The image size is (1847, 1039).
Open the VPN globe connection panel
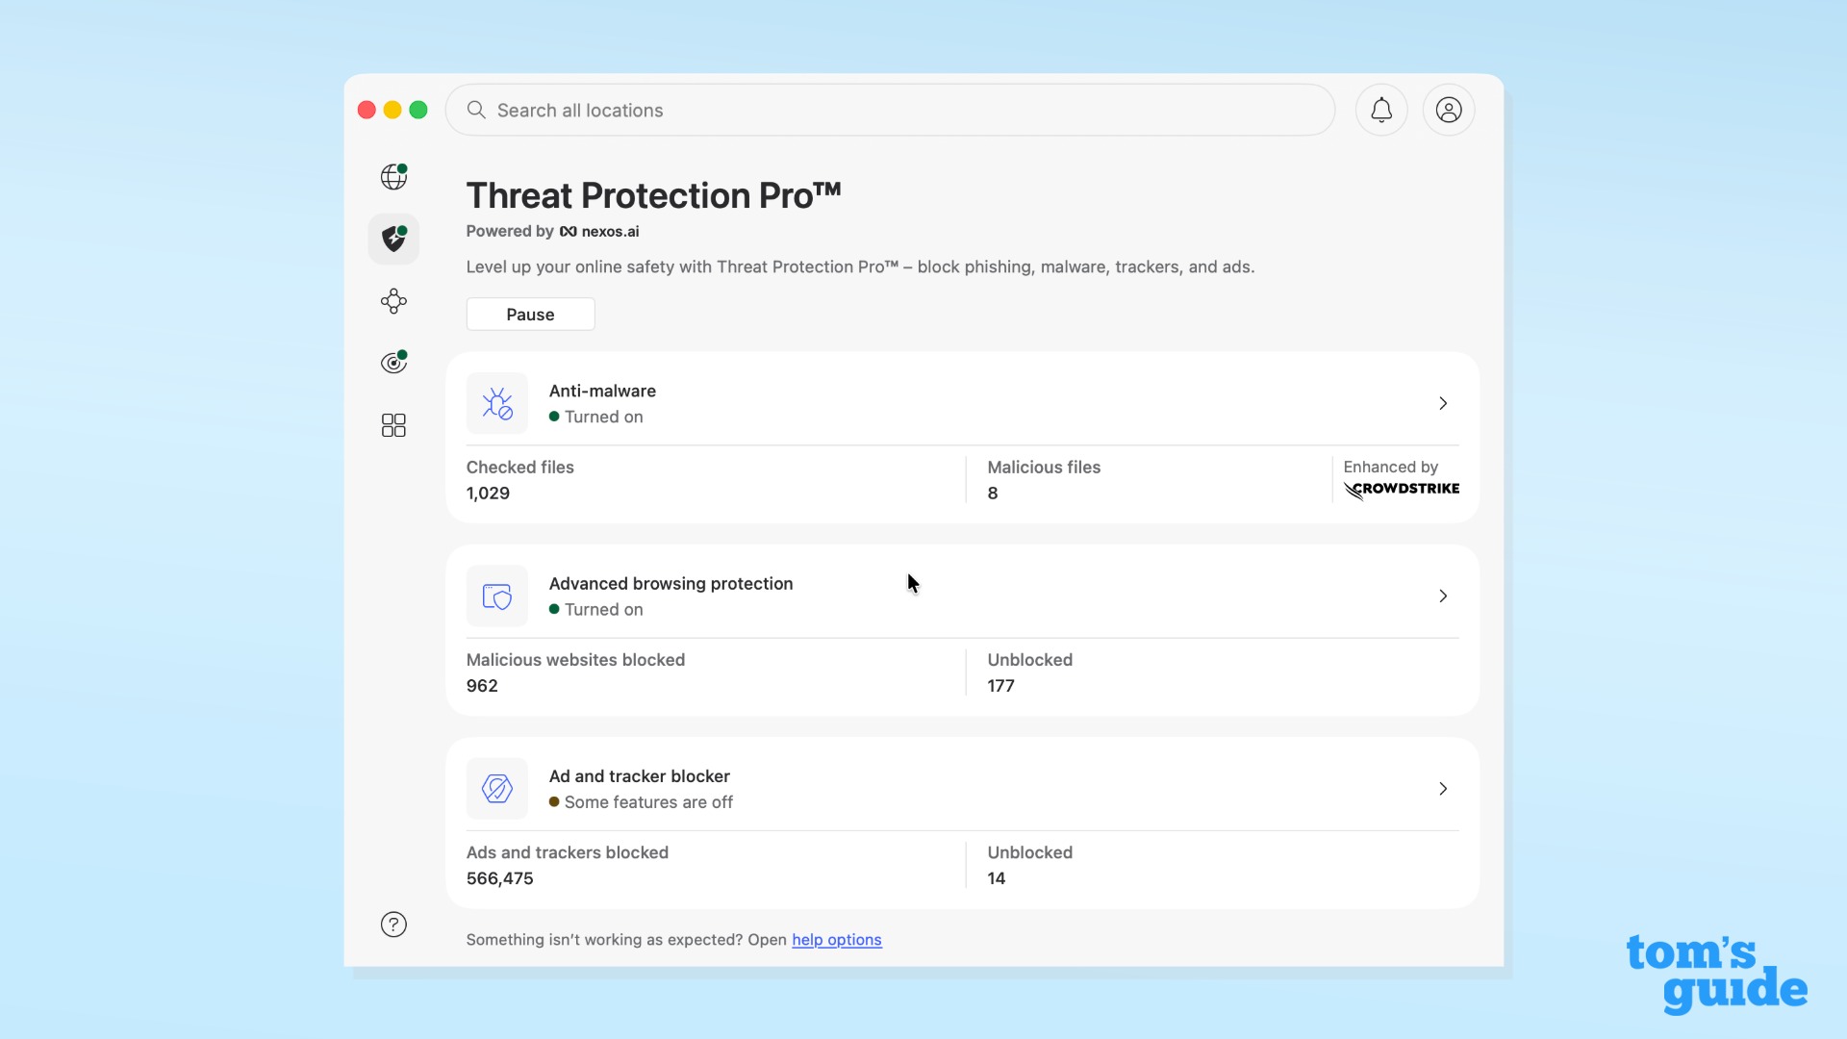pyautogui.click(x=393, y=176)
